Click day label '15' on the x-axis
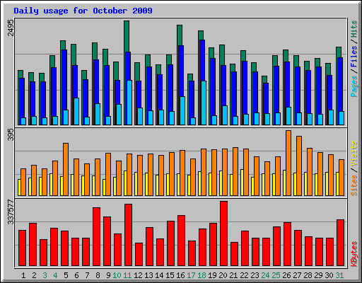This screenshot has width=362, height=283. pos(170,275)
